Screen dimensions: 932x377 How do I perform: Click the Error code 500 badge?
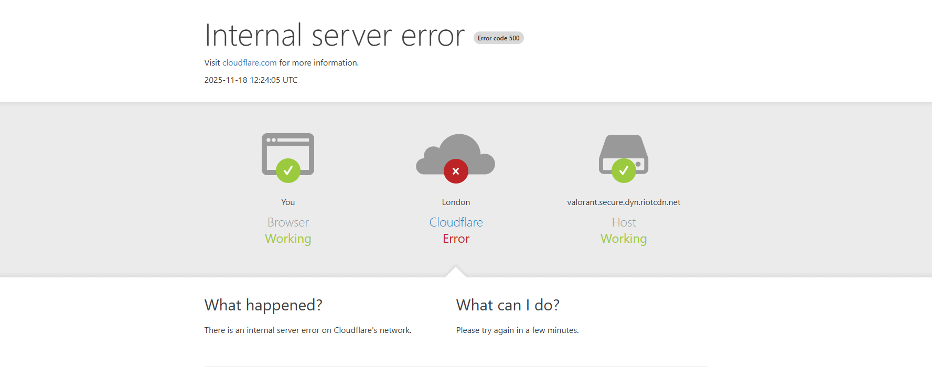(499, 38)
